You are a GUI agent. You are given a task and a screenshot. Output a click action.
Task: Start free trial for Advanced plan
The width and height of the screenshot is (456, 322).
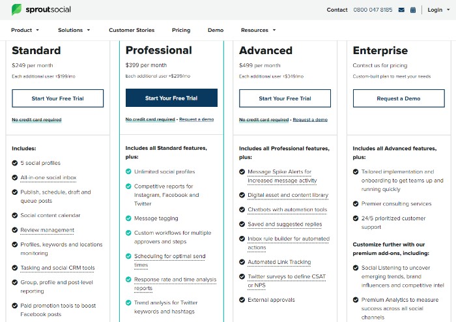click(285, 98)
